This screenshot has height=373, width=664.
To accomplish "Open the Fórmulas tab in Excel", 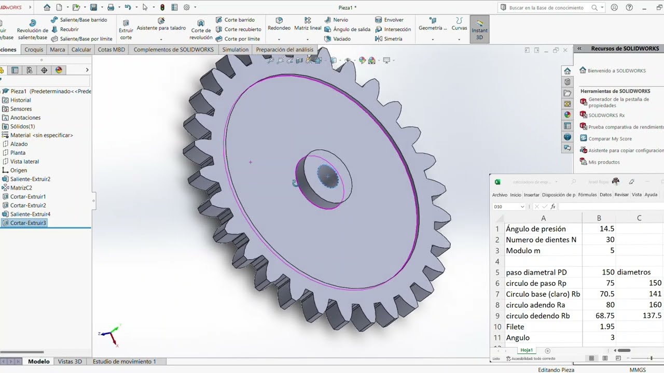I will pyautogui.click(x=587, y=195).
